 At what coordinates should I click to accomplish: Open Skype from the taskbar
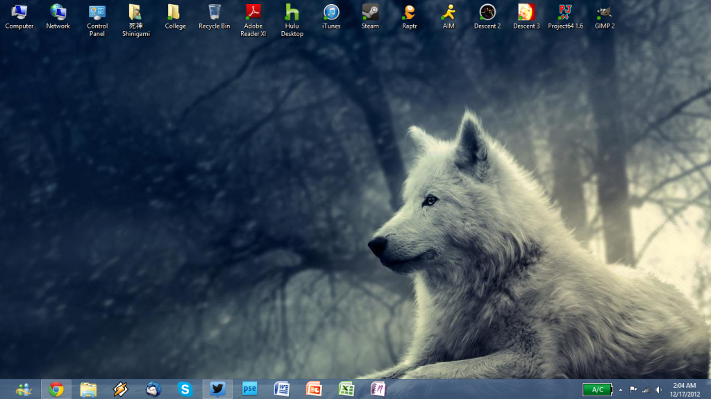(185, 389)
